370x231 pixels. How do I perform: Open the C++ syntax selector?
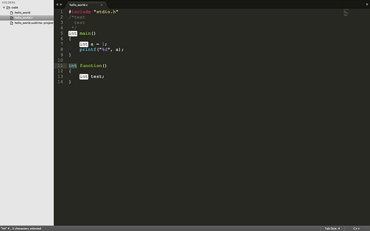[356, 229]
